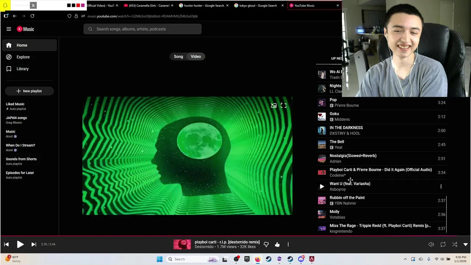Dislike the playboi carti r.i.p. remix
This screenshot has height=265, width=471.
coord(266,244)
